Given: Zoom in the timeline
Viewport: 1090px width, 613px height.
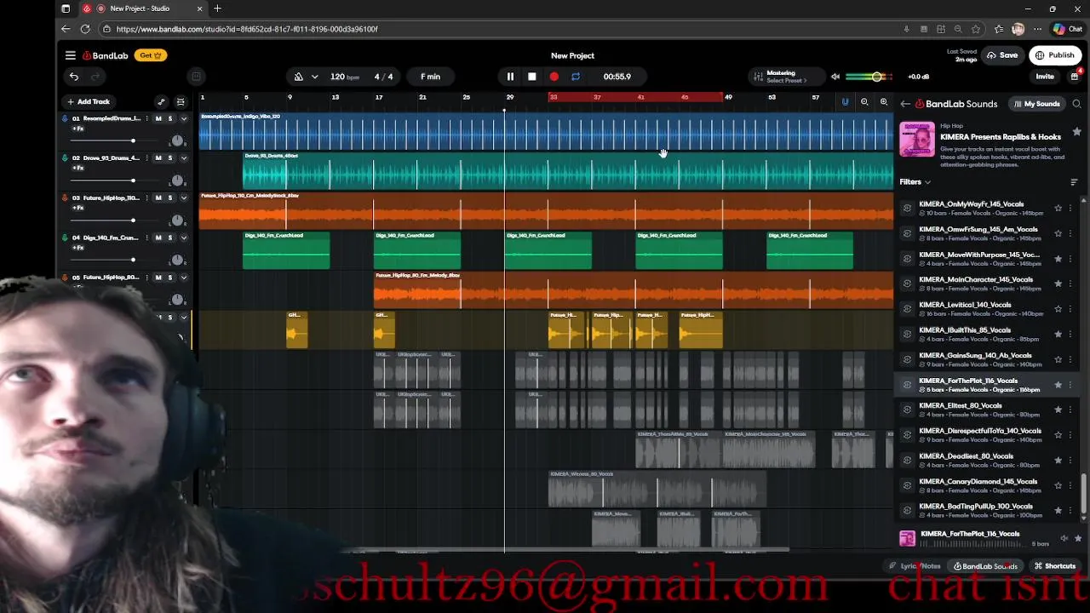Looking at the screenshot, I should 884,102.
